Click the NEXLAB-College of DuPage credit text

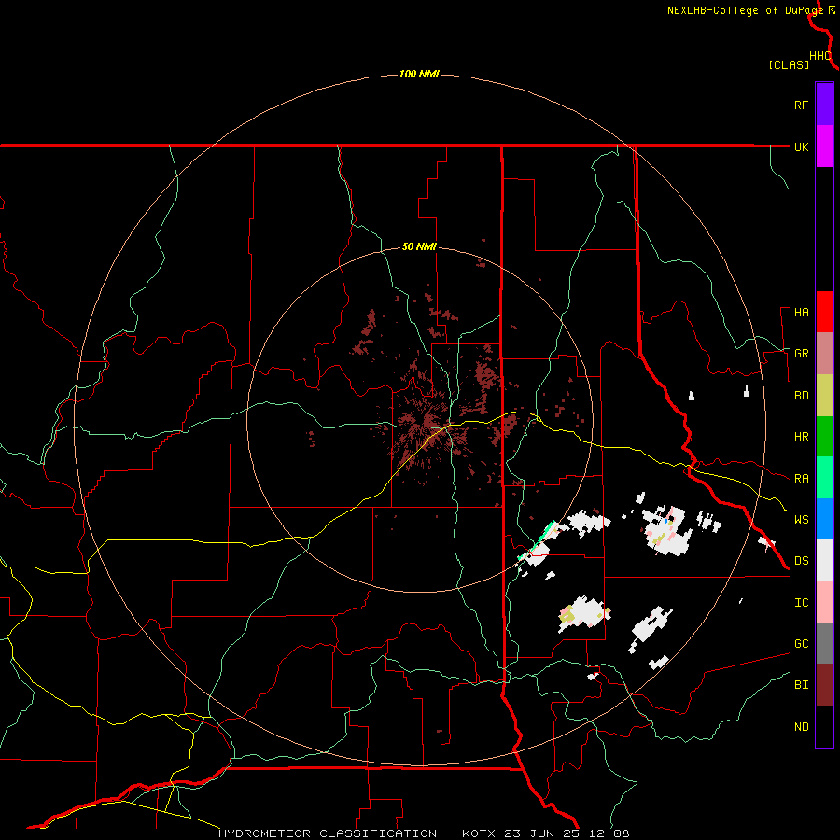click(745, 10)
